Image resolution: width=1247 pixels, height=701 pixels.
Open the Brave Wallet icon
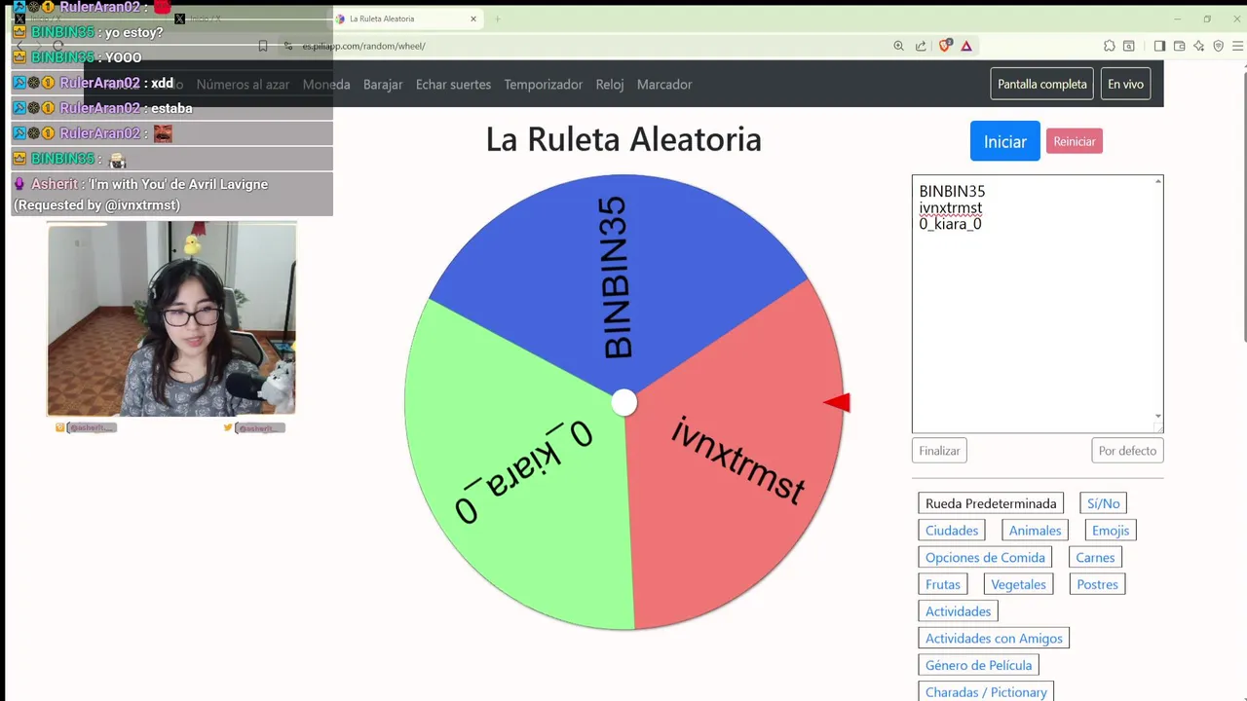(x=1179, y=46)
